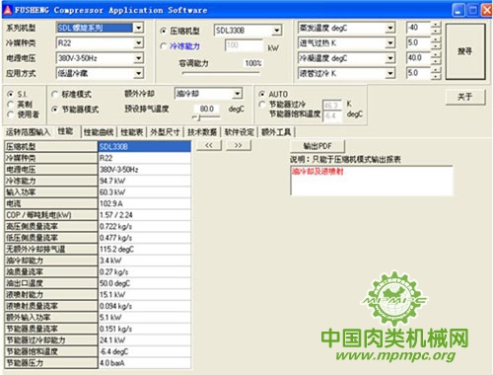The height and width of the screenshot is (375, 493).
Task: Open the 冷媒种类 R22 dropdown
Action: coord(139,42)
